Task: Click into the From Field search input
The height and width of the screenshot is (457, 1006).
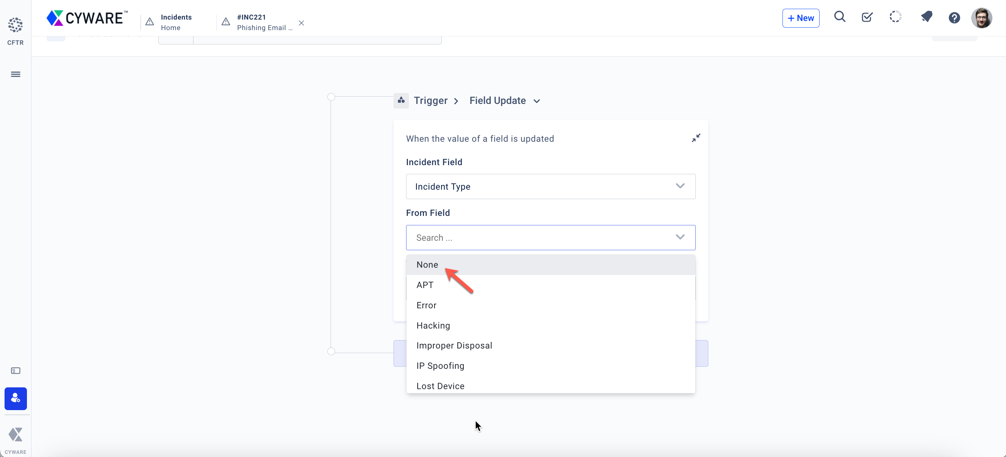Action: click(539, 238)
